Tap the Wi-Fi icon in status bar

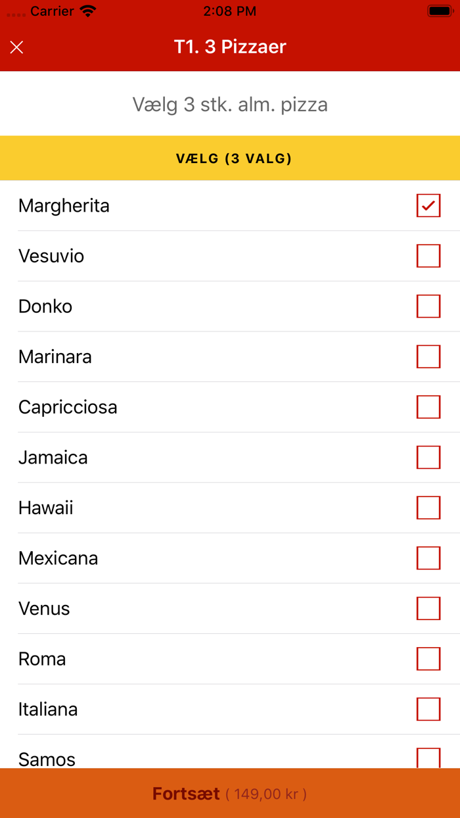coord(87,11)
